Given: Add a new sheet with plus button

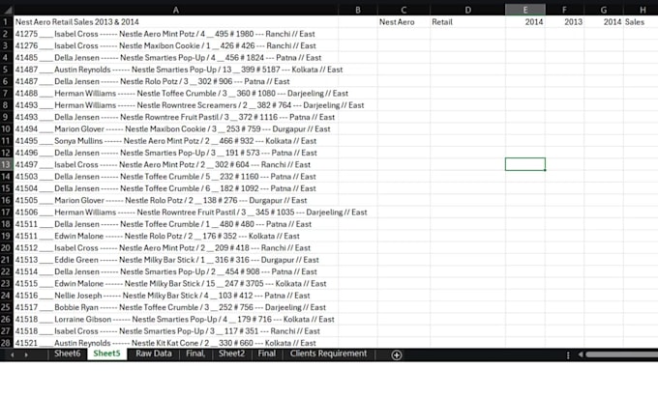Looking at the screenshot, I should [x=396, y=355].
